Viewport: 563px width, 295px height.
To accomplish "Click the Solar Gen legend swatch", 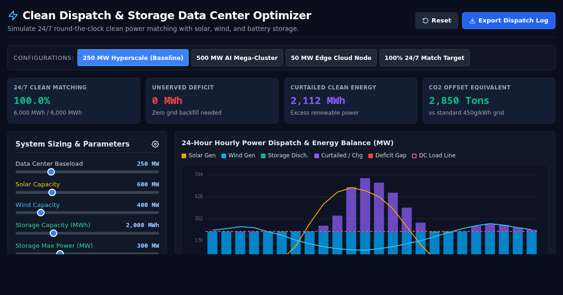I will (184, 156).
